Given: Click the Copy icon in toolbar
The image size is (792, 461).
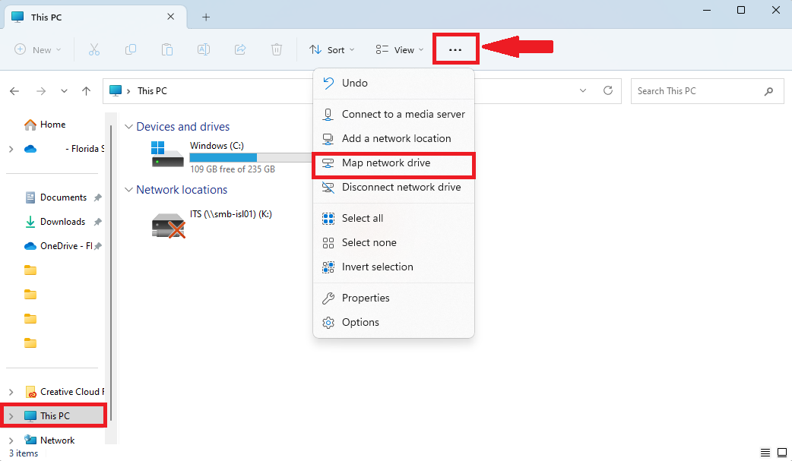Looking at the screenshot, I should coord(131,49).
